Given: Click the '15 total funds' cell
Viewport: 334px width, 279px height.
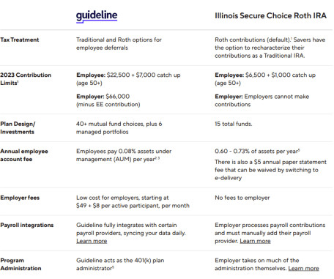Looking at the screenshot, I should [x=234, y=124].
